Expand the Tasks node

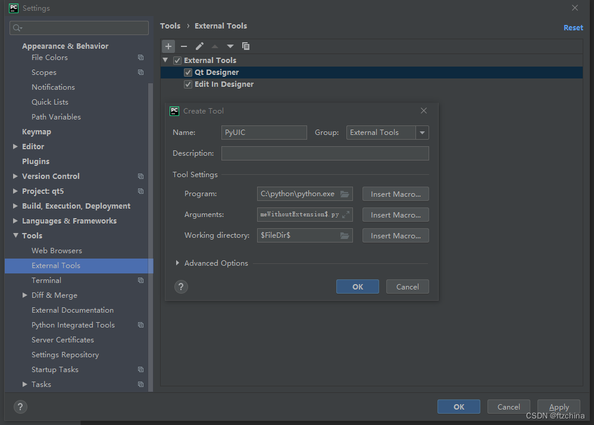point(24,384)
